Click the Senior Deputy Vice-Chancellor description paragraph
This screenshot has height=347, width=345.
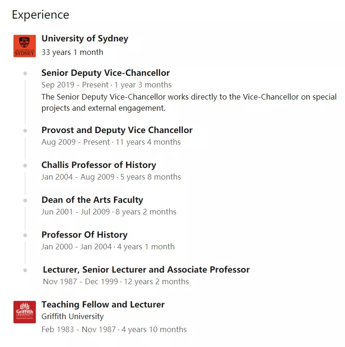point(189,102)
